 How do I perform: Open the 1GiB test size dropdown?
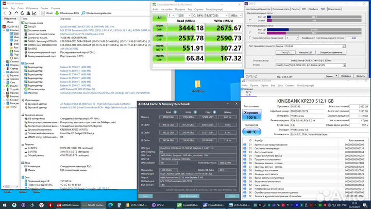pyautogui.click(x=183, y=15)
